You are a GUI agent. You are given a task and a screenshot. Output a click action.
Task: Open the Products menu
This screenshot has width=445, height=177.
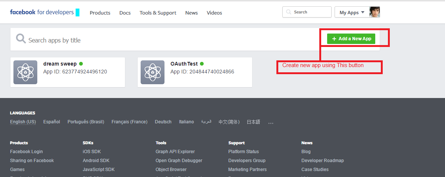coord(100,13)
